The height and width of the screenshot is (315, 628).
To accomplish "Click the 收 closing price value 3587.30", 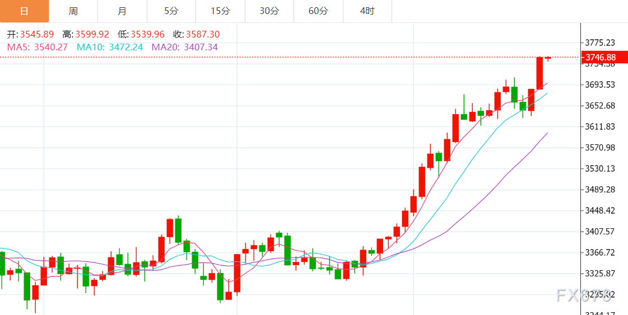I will point(203,35).
